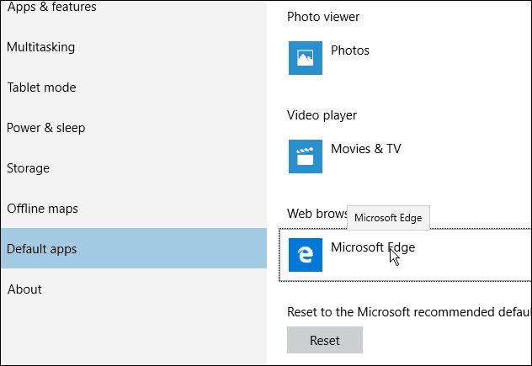
Task: Select Power & sleep in sidebar
Action: coord(45,128)
